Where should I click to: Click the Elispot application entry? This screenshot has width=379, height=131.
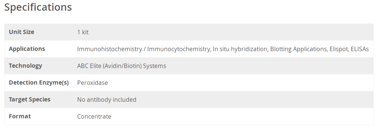click(x=339, y=49)
